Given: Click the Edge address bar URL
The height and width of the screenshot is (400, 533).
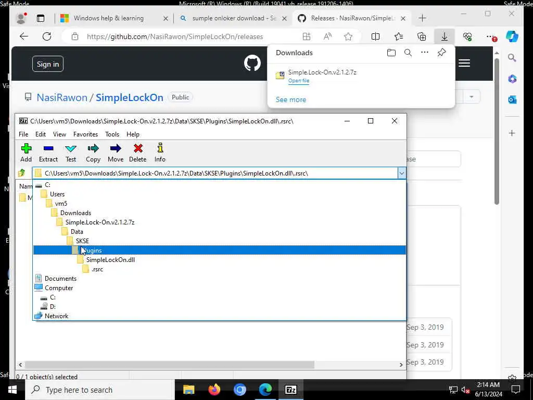Looking at the screenshot, I should (175, 36).
